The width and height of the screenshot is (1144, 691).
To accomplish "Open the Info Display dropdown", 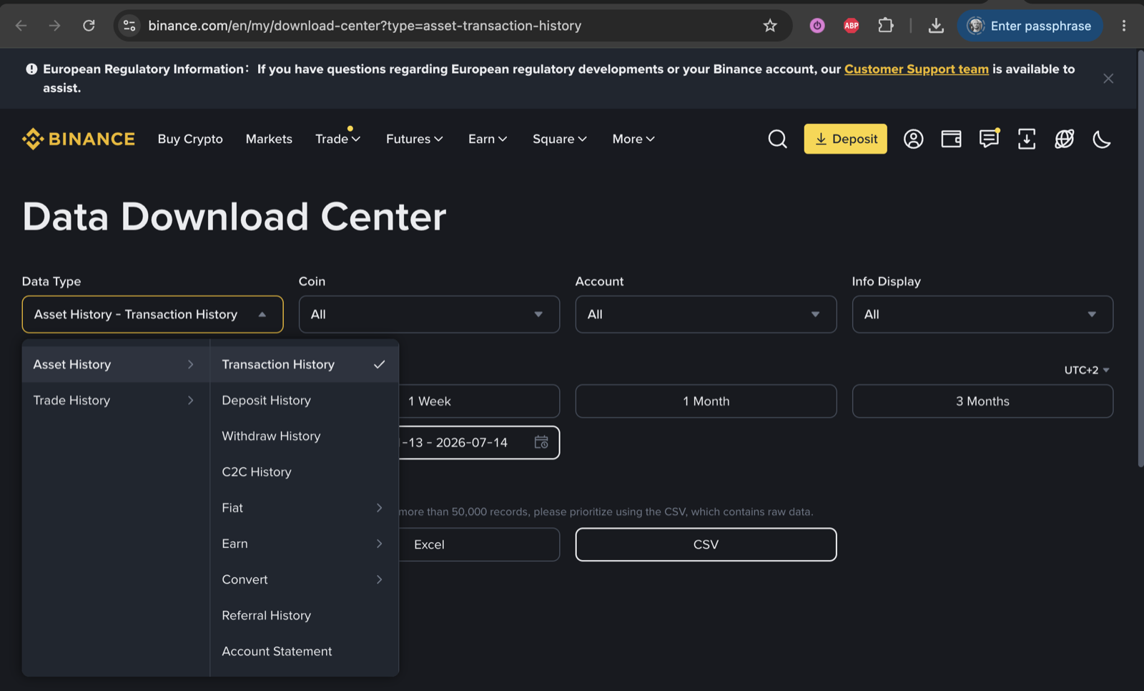I will 982,314.
